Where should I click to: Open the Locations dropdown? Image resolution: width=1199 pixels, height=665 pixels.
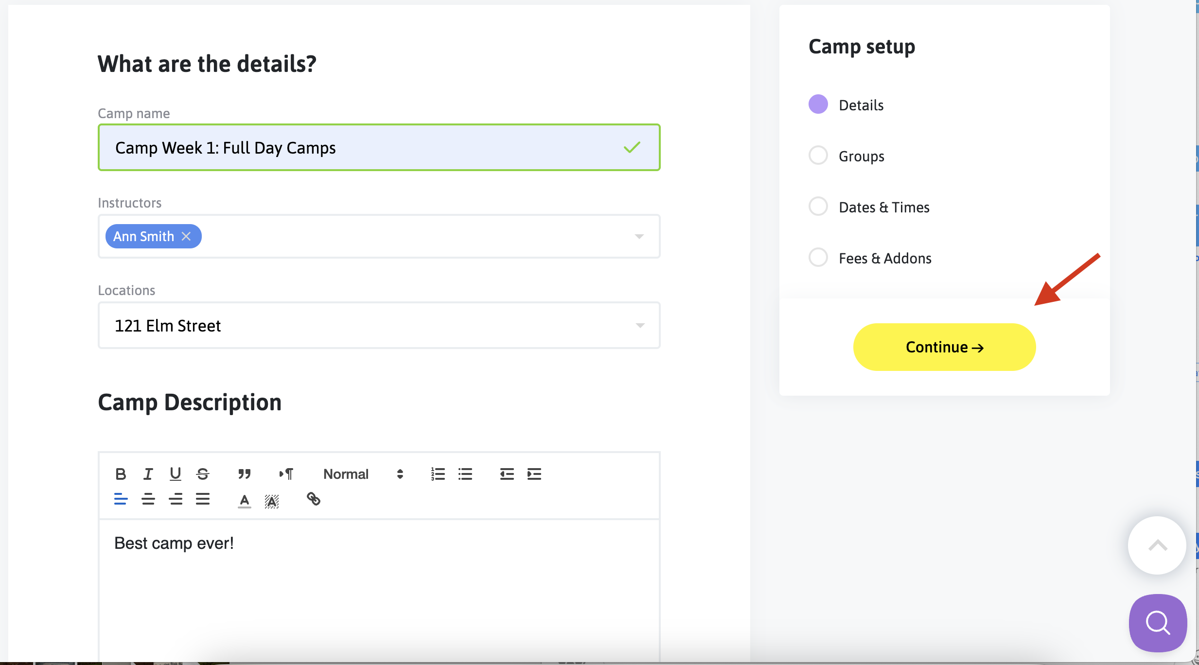click(x=640, y=326)
